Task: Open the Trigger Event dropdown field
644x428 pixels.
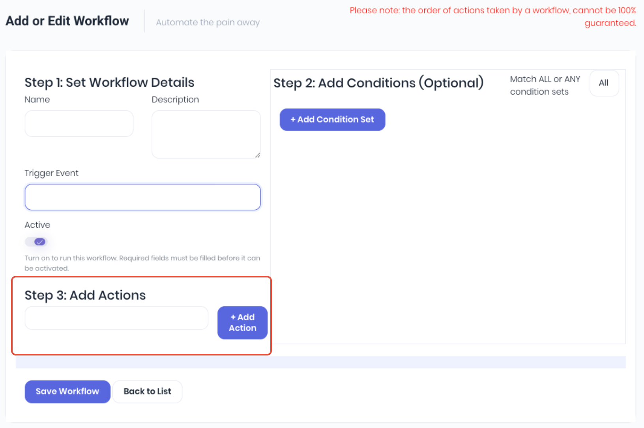Action: pos(143,197)
